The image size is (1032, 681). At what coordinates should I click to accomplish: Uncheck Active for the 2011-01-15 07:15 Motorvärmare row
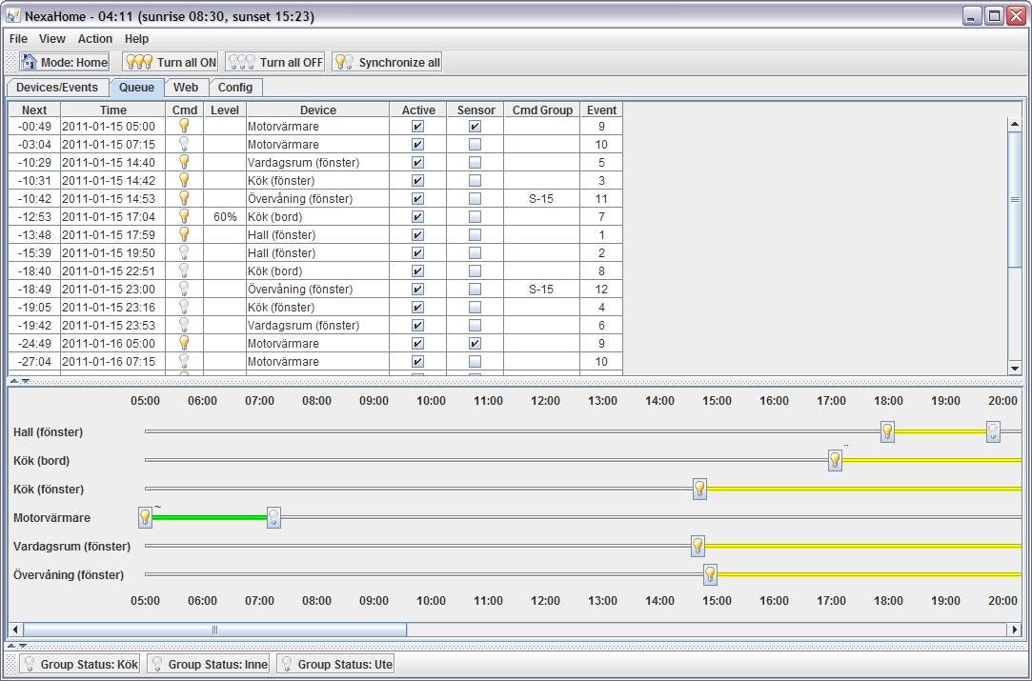pyautogui.click(x=417, y=144)
